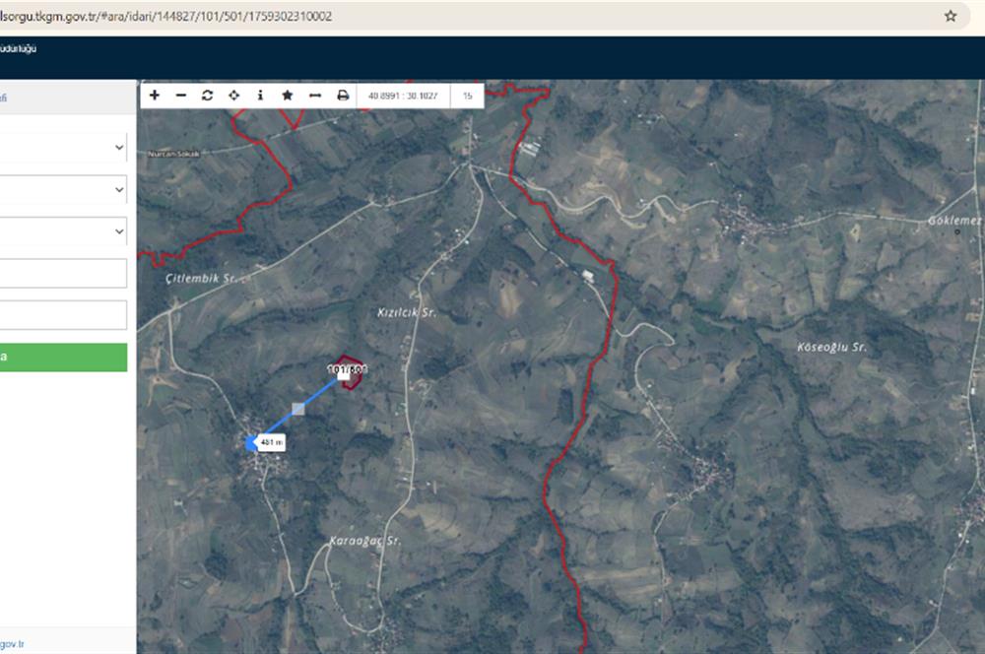Zoom in with the plus map tool
Screen dimensions: 985x654
[x=155, y=96]
